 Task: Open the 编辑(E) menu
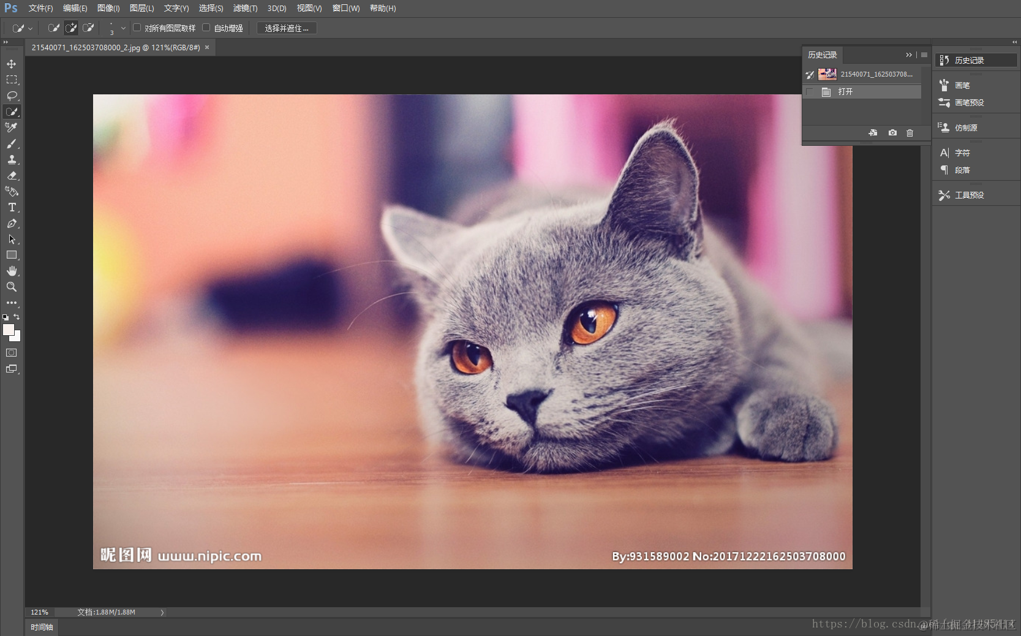coord(75,8)
